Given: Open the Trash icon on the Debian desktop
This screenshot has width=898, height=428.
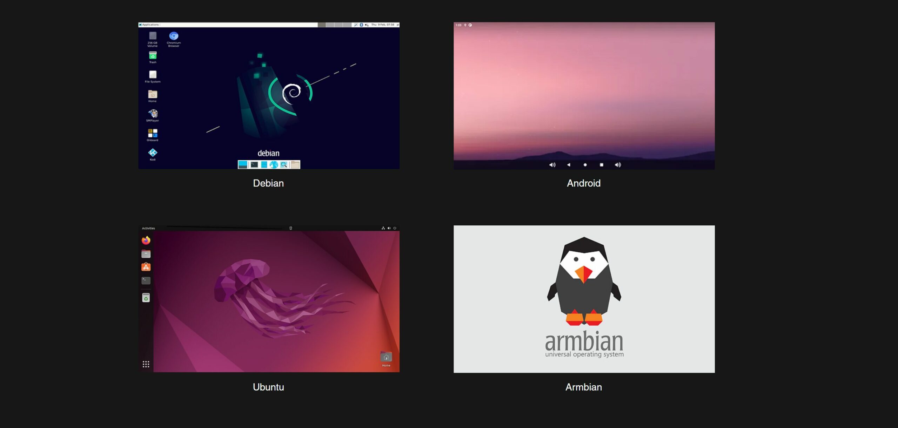Looking at the screenshot, I should pos(153,57).
